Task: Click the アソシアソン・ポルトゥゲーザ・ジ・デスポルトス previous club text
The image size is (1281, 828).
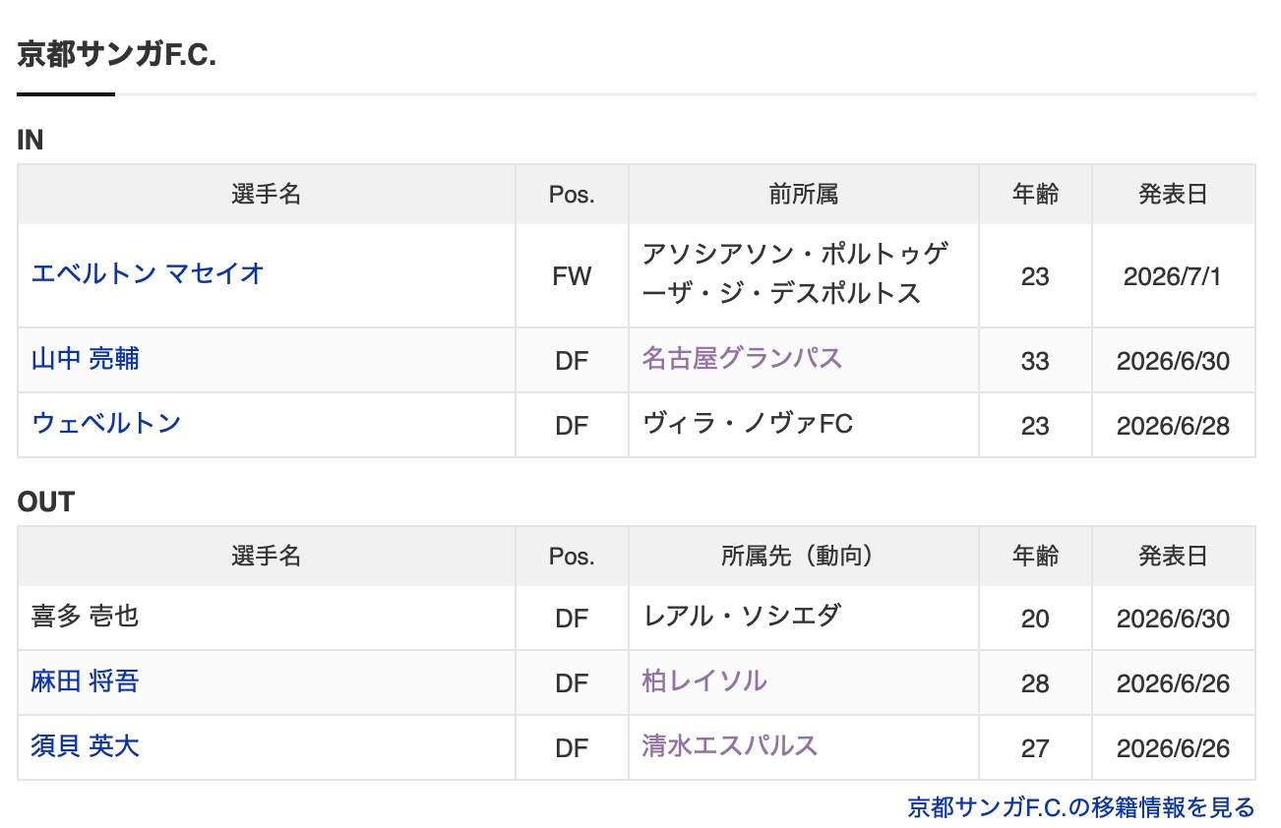Action: pos(796,273)
